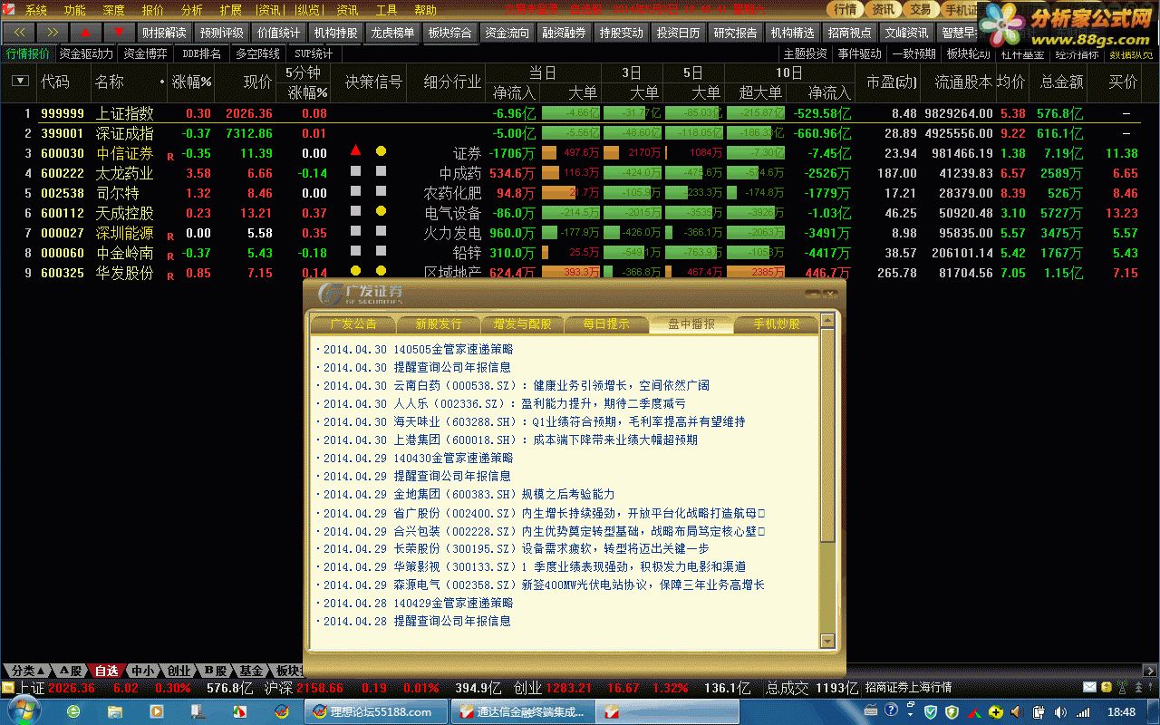
Task: Open the 每日提示 tab in popup
Action: (607, 324)
